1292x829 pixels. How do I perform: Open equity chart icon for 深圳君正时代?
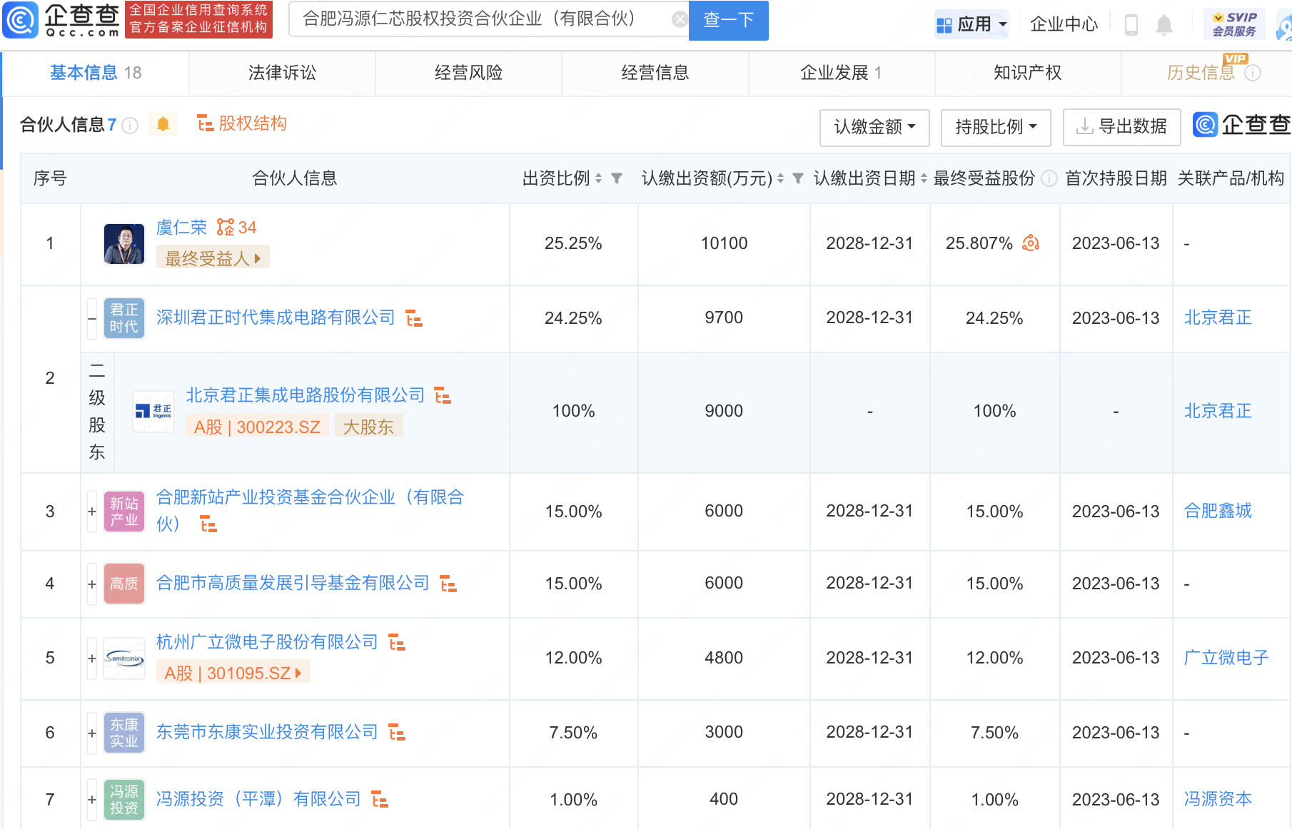point(414,318)
